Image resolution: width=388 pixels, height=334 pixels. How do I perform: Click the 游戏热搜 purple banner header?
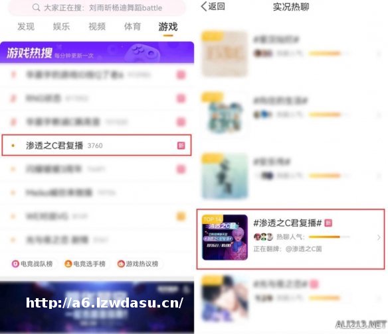point(97,52)
